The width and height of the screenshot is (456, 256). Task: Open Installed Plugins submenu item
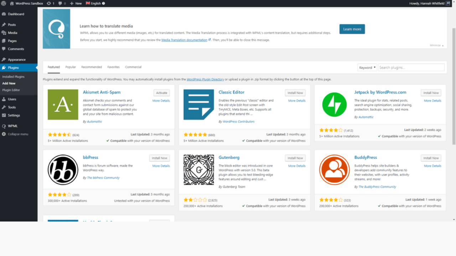(13, 77)
